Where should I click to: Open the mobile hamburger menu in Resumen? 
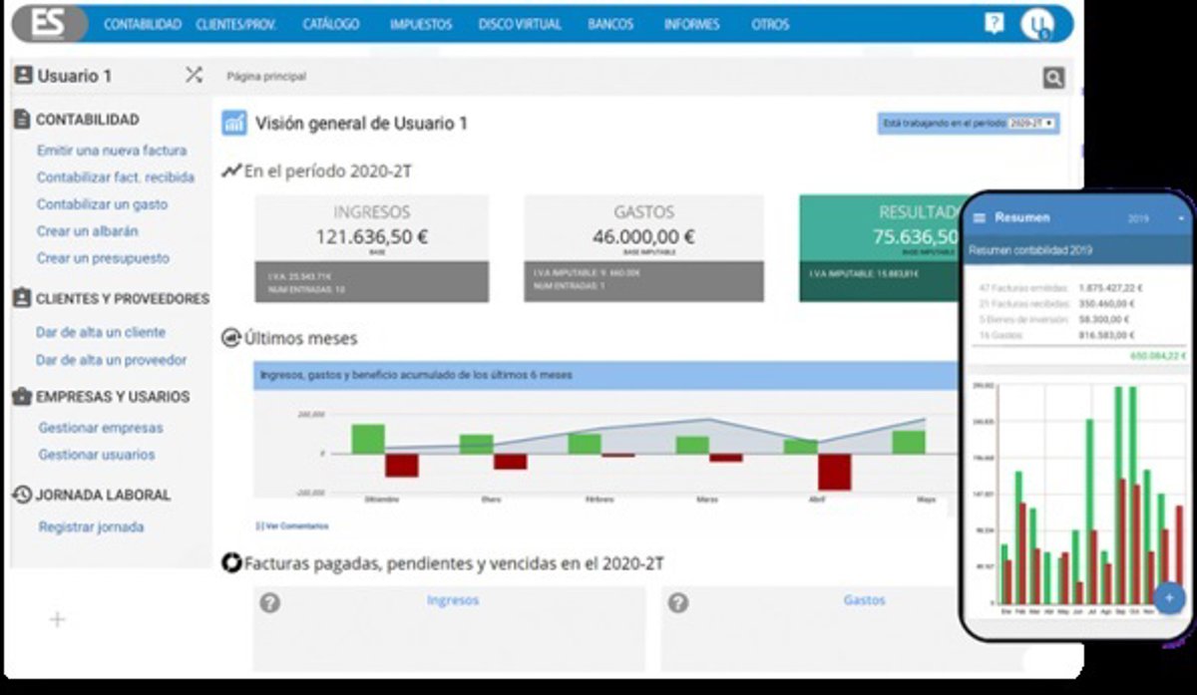click(980, 217)
